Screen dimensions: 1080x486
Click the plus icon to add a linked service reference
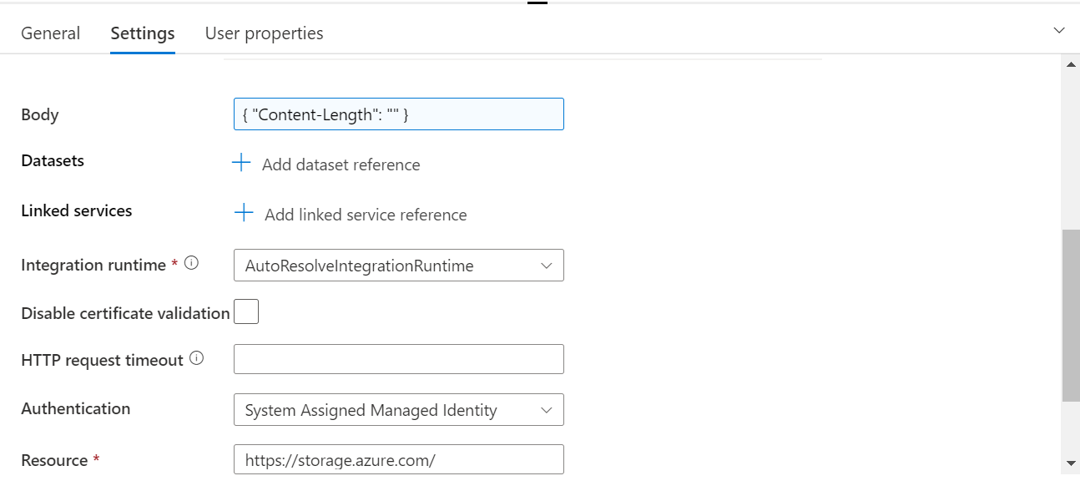click(243, 213)
